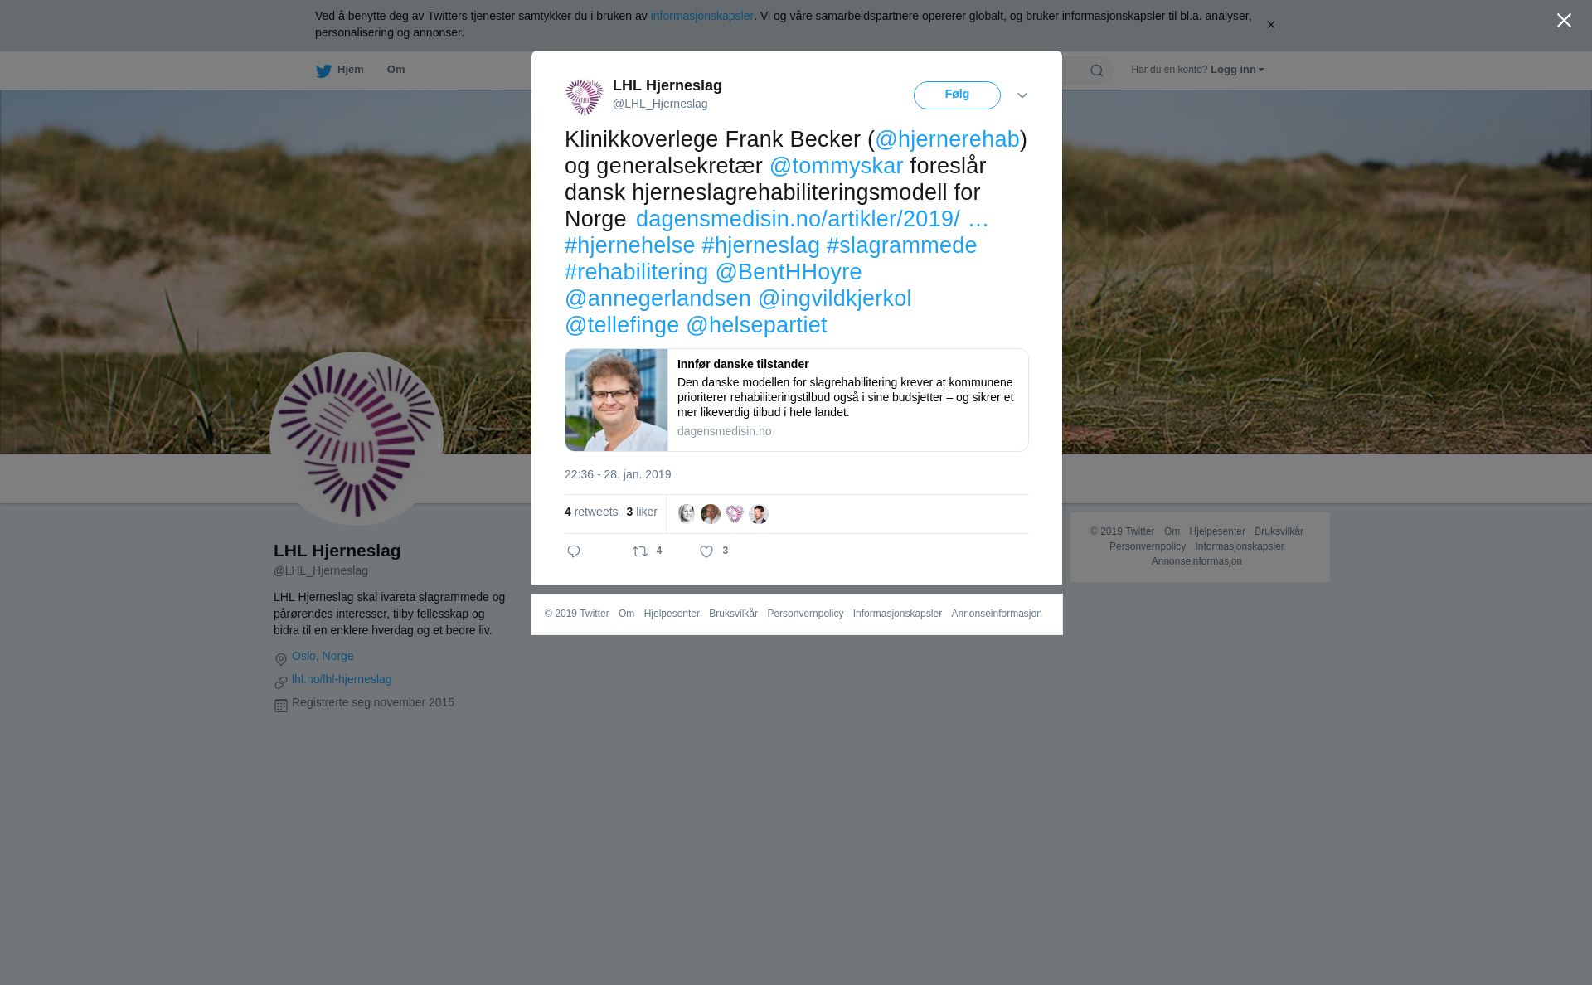Screen dimensions: 1592x985
Task: Open the dagensmedisin.no article card
Action: point(797,400)
